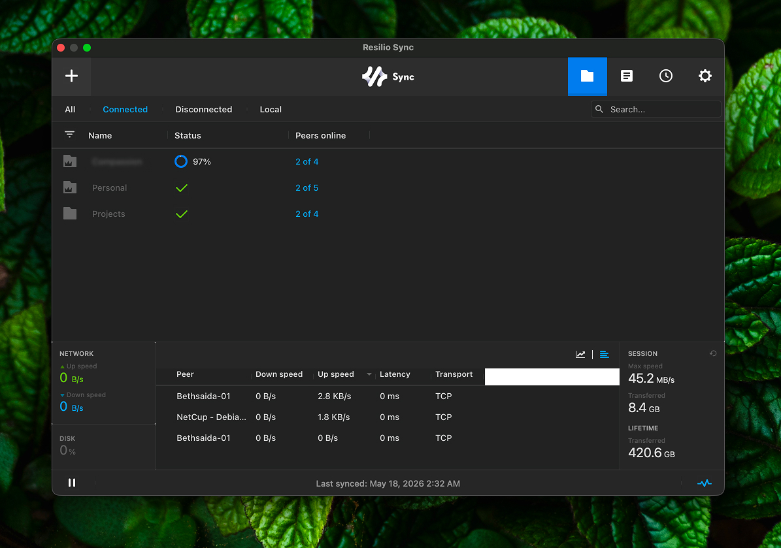Focus the Search input field

pyautogui.click(x=656, y=109)
